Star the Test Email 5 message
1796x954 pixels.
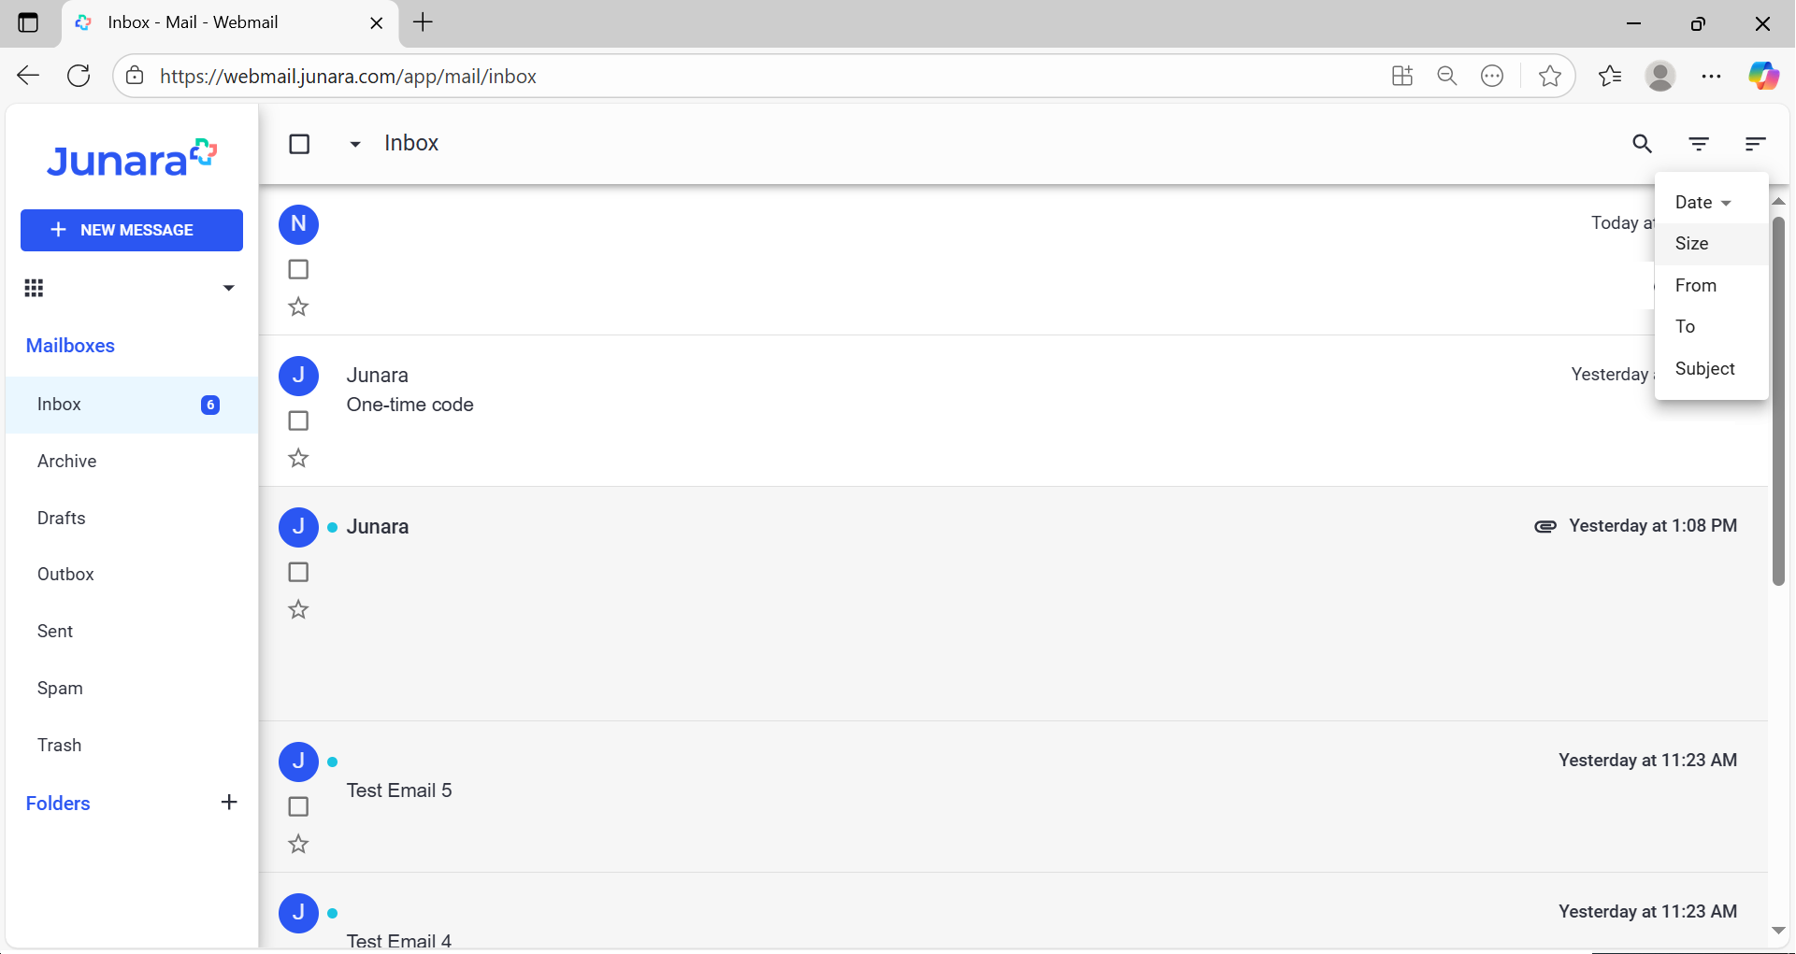coord(298,844)
